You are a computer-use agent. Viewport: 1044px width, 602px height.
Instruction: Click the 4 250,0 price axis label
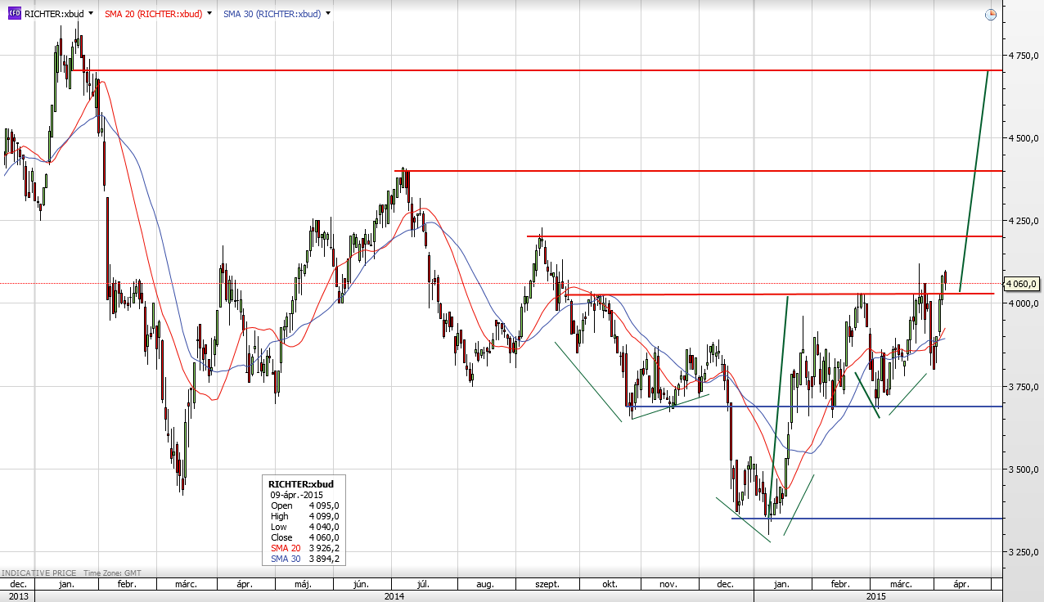[x=1024, y=221]
